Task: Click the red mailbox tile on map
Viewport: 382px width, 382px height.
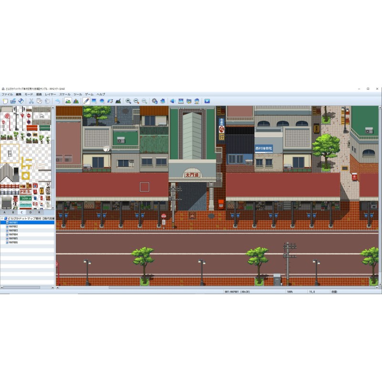Action: point(221,204)
